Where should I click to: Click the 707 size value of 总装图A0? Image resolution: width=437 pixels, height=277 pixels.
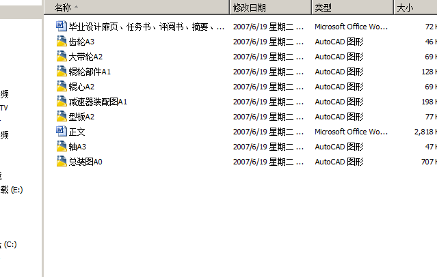(429, 162)
